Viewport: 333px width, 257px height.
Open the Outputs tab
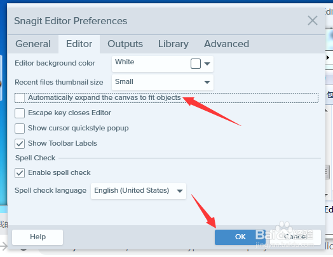tap(125, 44)
